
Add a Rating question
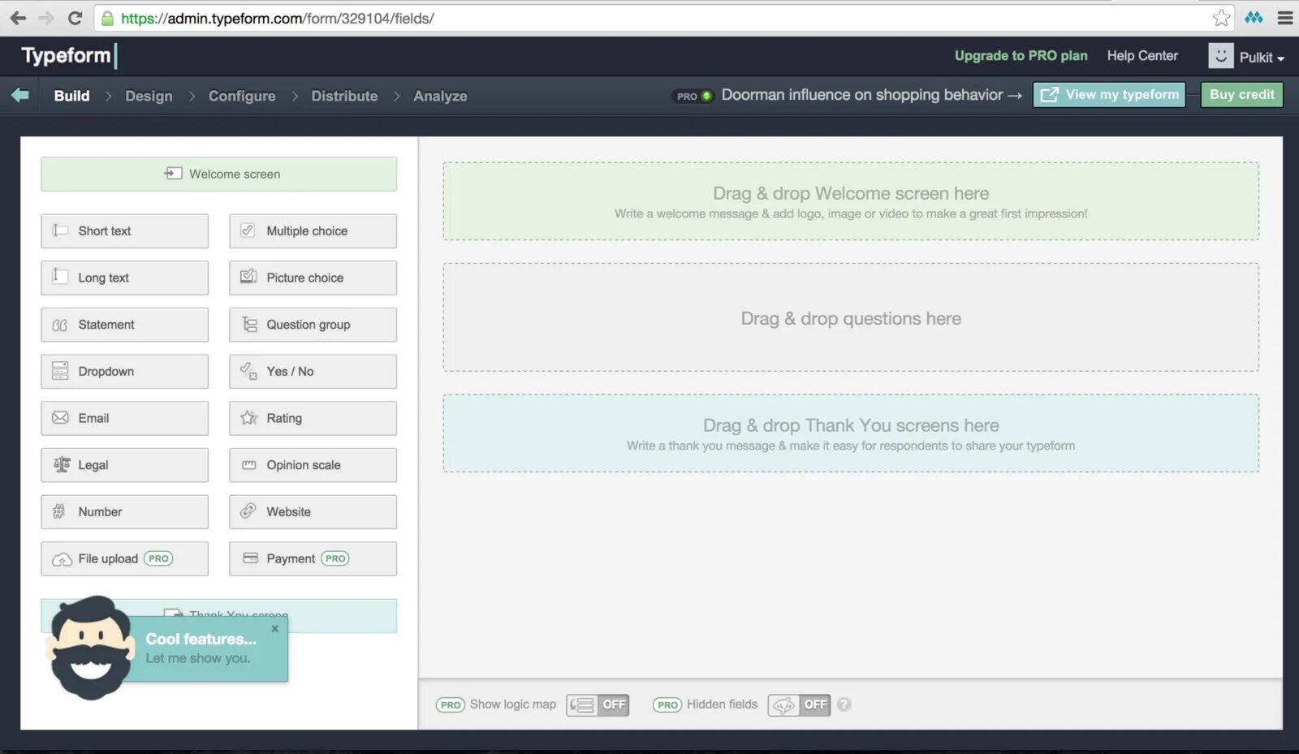coord(313,418)
